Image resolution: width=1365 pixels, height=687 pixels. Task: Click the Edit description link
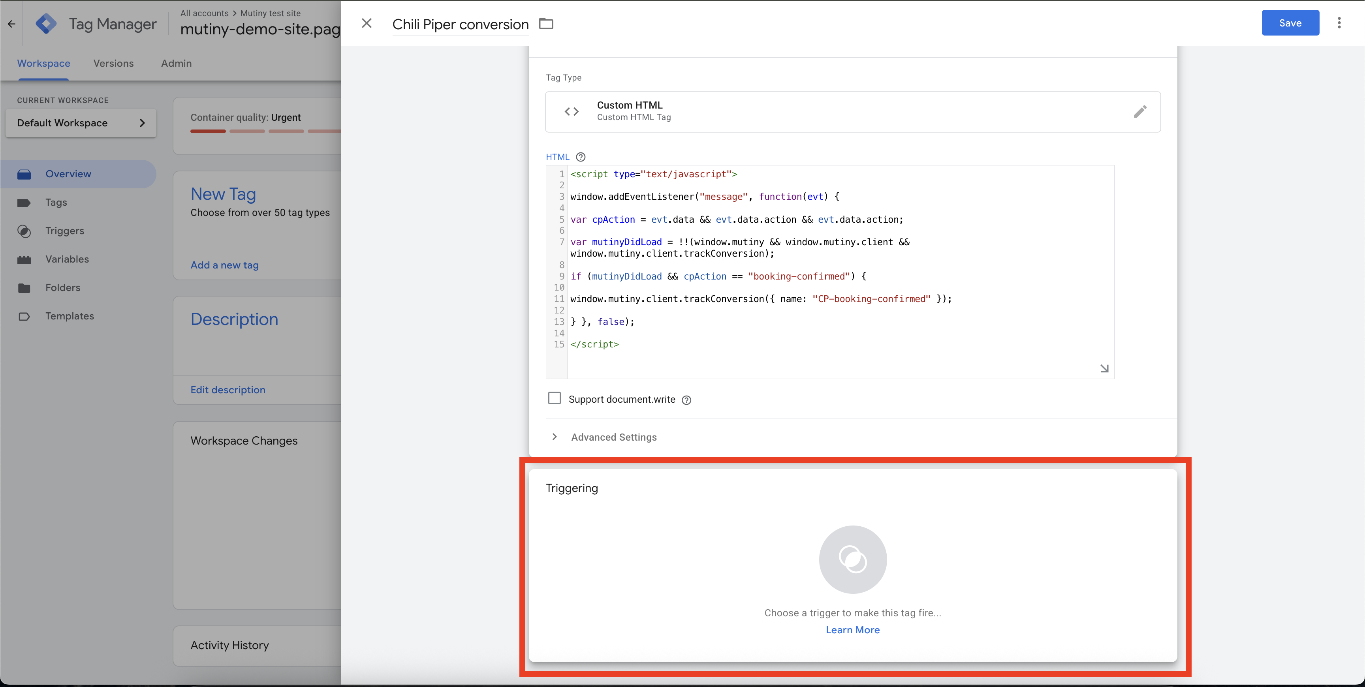tap(228, 390)
